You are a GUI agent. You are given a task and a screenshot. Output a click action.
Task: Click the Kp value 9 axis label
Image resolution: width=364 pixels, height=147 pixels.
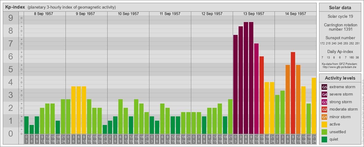click(11, 18)
